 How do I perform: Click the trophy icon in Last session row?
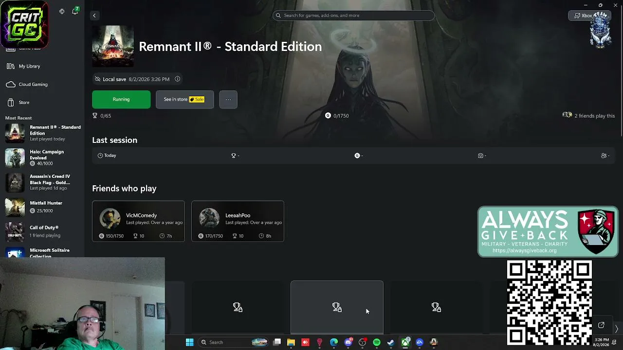click(x=234, y=156)
